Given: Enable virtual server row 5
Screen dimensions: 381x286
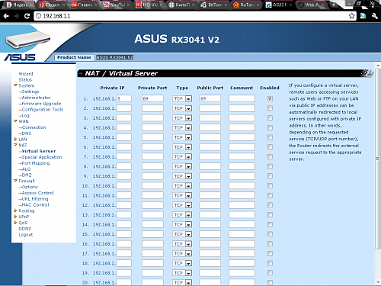Looking at the screenshot, I should (x=270, y=137).
